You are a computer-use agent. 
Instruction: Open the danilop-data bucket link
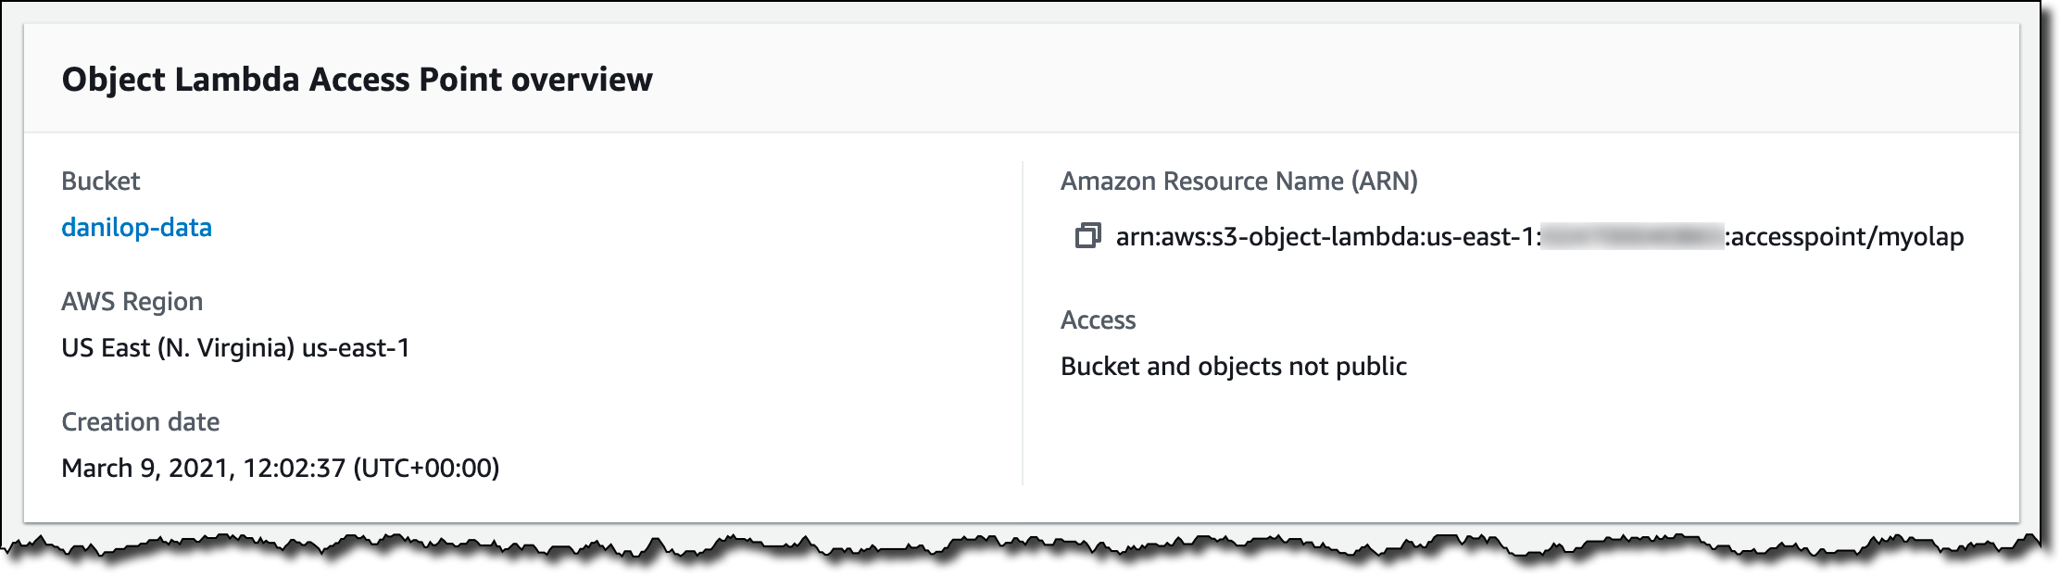(136, 228)
